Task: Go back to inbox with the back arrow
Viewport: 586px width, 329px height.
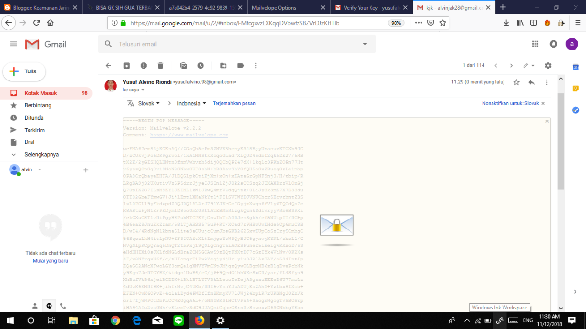Action: (x=108, y=66)
